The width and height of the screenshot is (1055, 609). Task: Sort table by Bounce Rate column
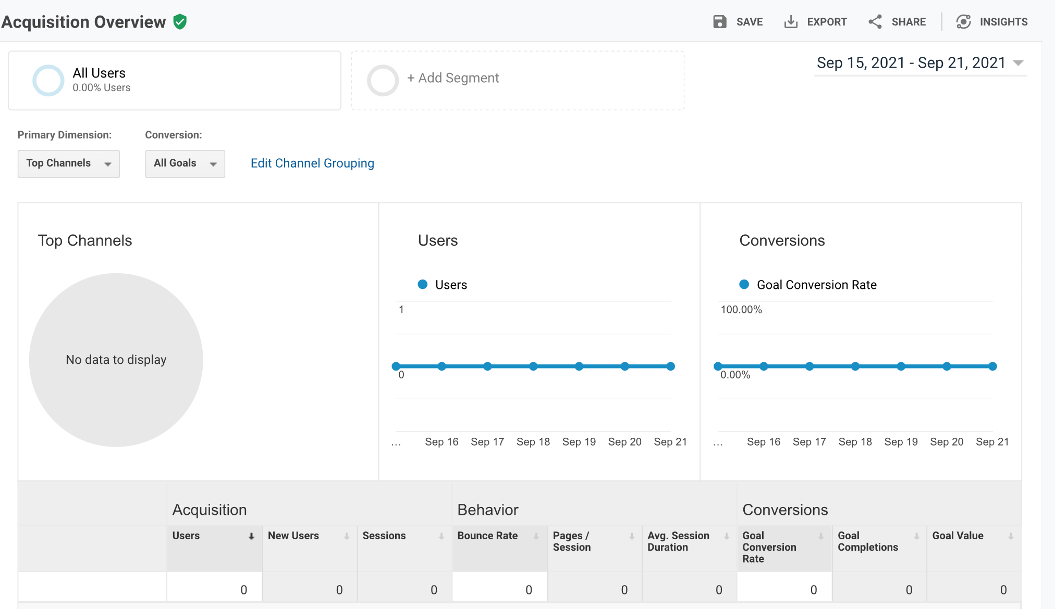536,535
